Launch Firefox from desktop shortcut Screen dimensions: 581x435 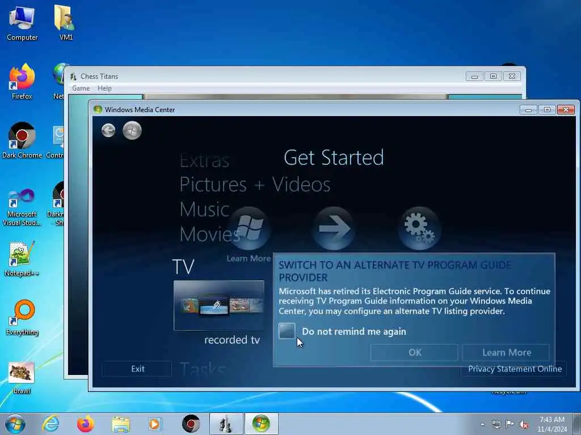[x=22, y=82]
